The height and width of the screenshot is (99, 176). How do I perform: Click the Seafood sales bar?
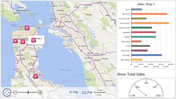click(143, 37)
